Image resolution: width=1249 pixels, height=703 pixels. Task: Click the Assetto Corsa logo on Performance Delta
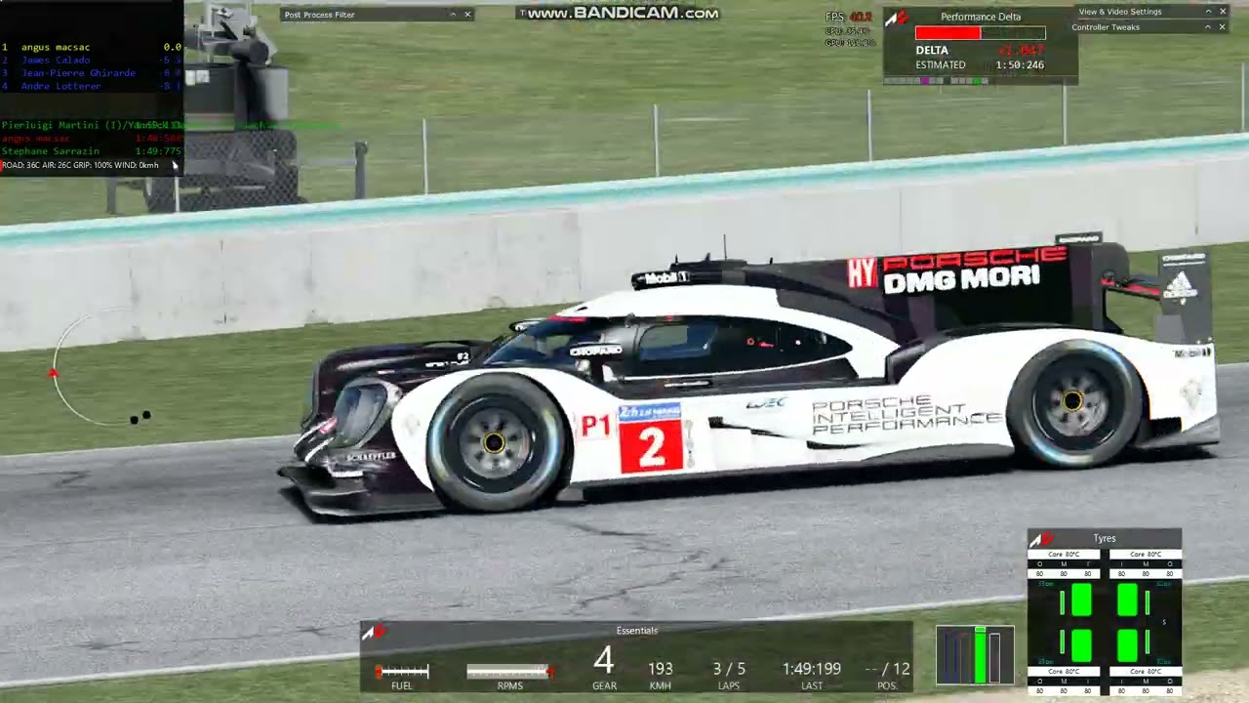point(896,17)
